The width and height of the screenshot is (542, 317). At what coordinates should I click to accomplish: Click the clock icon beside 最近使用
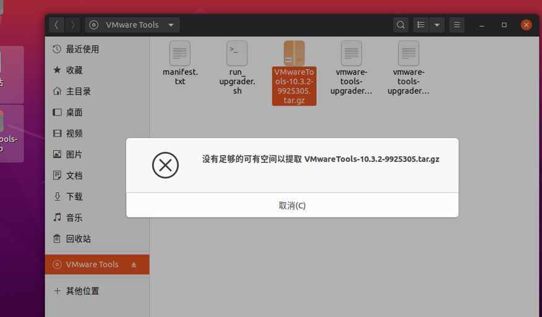[x=57, y=49]
